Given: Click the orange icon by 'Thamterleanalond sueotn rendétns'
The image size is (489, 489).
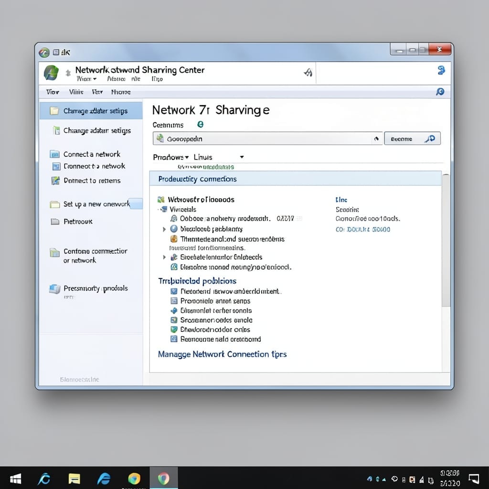Looking at the screenshot, I should [174, 239].
